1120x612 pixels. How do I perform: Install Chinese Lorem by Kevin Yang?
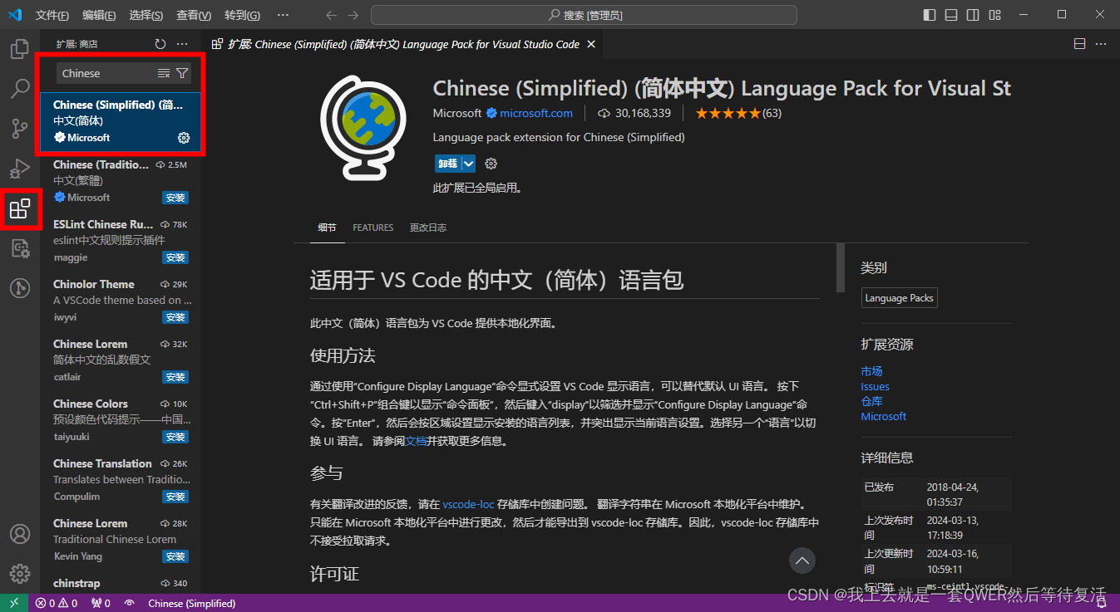click(x=175, y=556)
